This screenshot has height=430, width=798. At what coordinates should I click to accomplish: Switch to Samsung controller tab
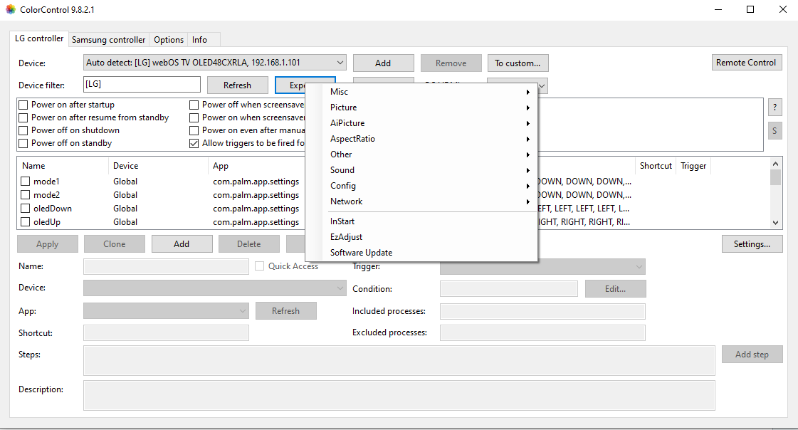point(109,40)
